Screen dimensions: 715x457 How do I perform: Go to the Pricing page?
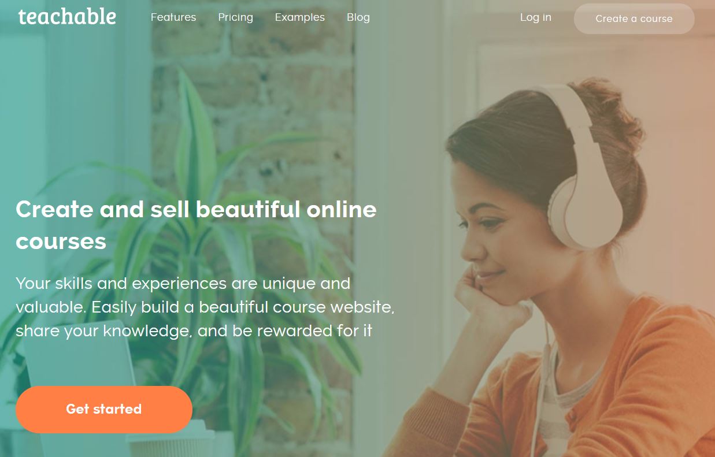click(x=235, y=17)
